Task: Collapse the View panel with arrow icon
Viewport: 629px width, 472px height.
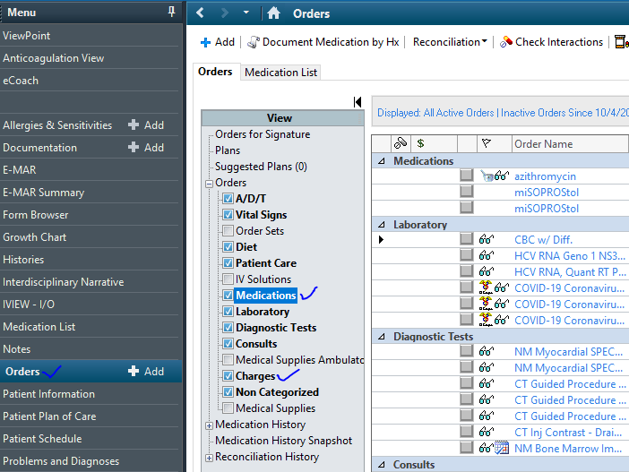Action: 358,102
